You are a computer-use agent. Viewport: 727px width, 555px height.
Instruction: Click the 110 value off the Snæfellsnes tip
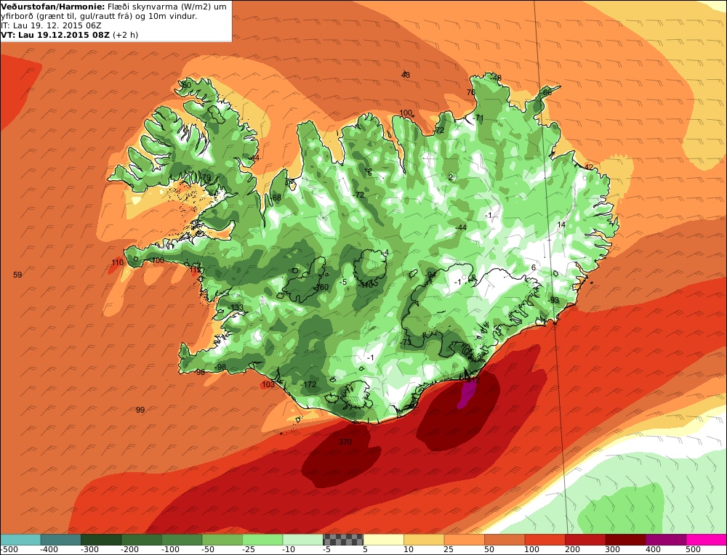117,263
